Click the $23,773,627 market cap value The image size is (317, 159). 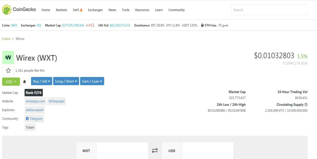tap(237, 98)
